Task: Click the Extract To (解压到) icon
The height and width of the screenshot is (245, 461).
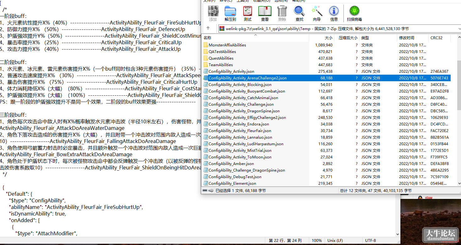Action: click(230, 13)
